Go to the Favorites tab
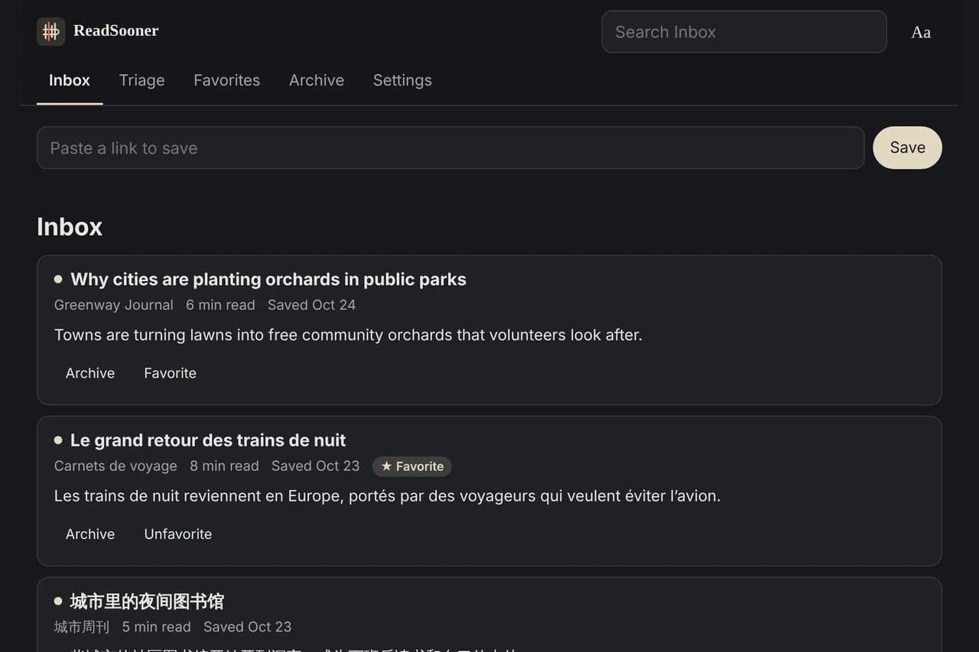Image resolution: width=979 pixels, height=652 pixels. pos(227,80)
